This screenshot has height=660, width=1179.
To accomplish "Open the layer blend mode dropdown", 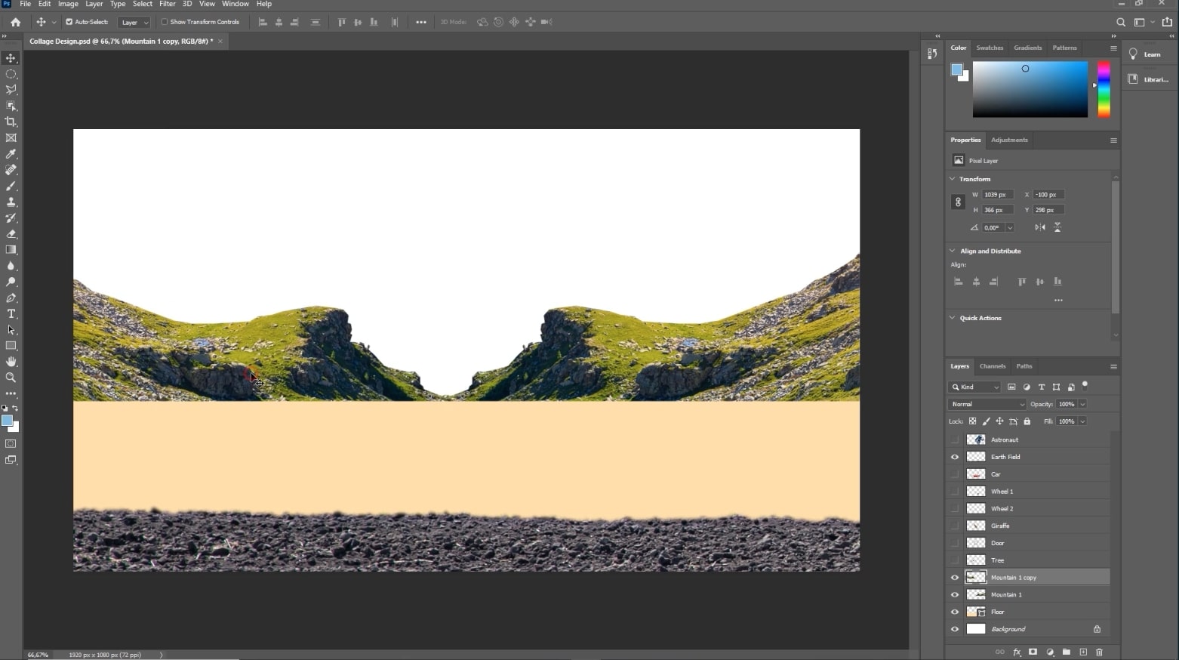I will coord(986,404).
